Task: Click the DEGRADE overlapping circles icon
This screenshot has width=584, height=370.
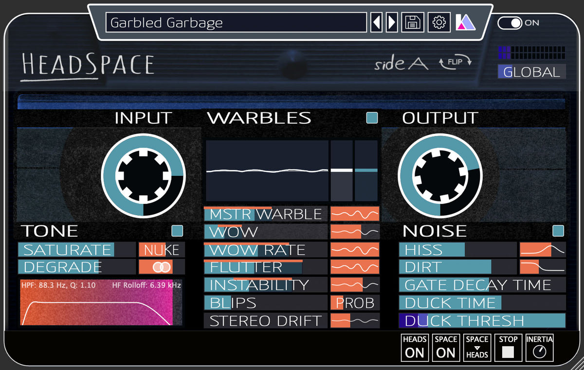Action: click(x=162, y=267)
